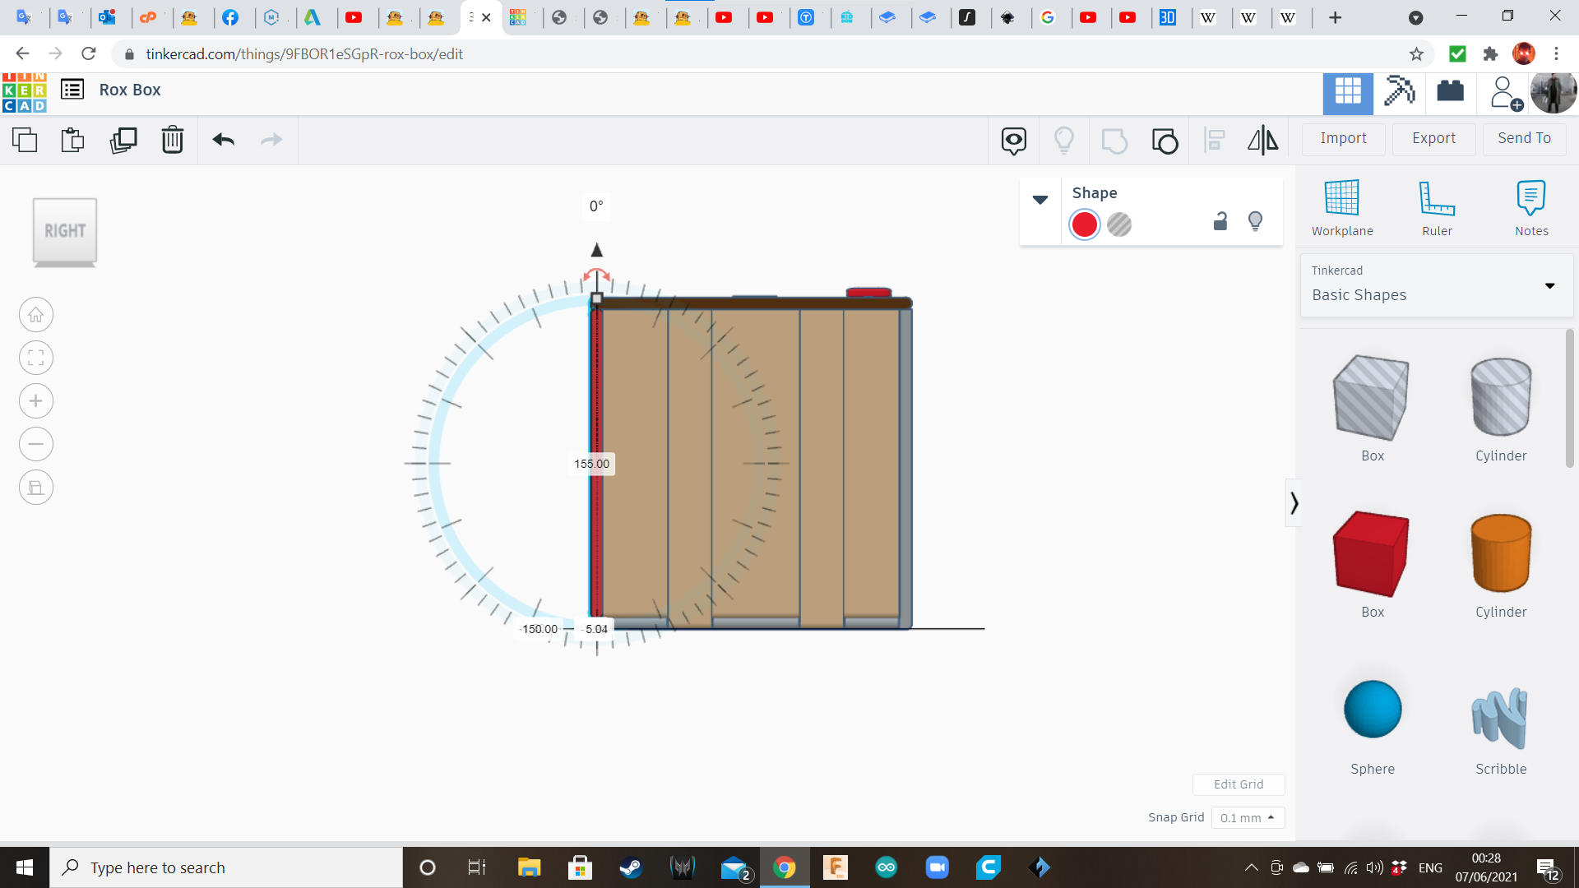The height and width of the screenshot is (888, 1579).
Task: Click the Home view button
Action: [35, 315]
